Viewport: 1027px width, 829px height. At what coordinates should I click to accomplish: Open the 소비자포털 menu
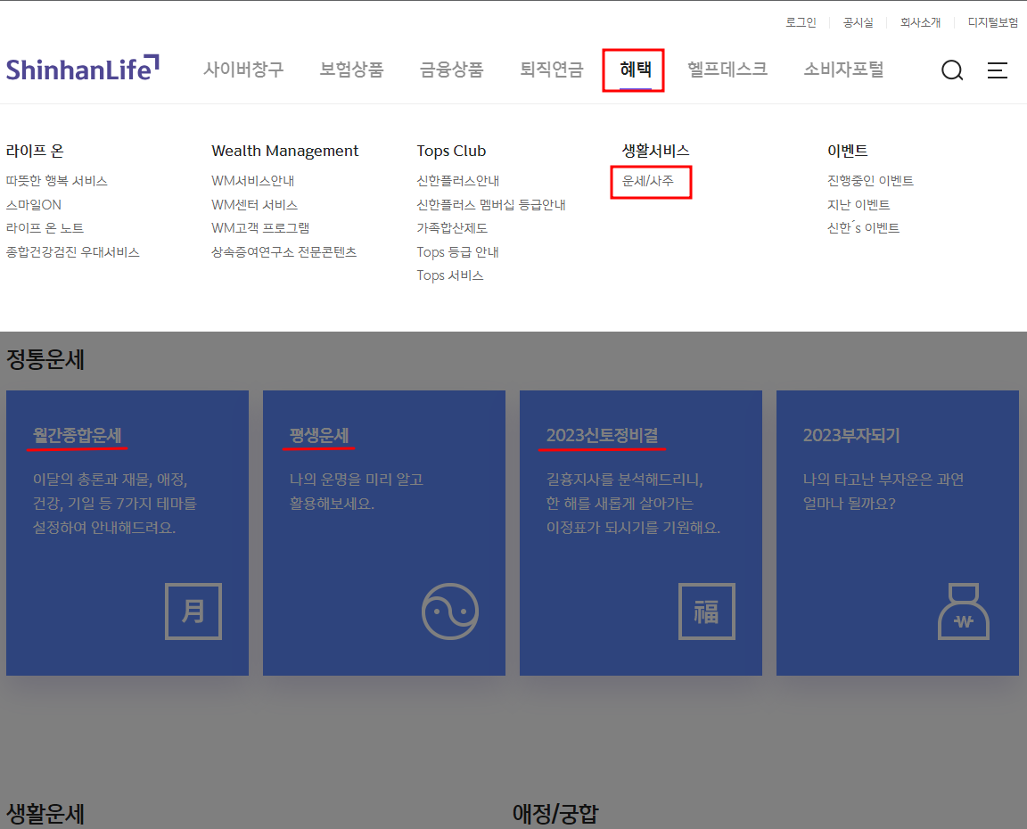click(844, 70)
